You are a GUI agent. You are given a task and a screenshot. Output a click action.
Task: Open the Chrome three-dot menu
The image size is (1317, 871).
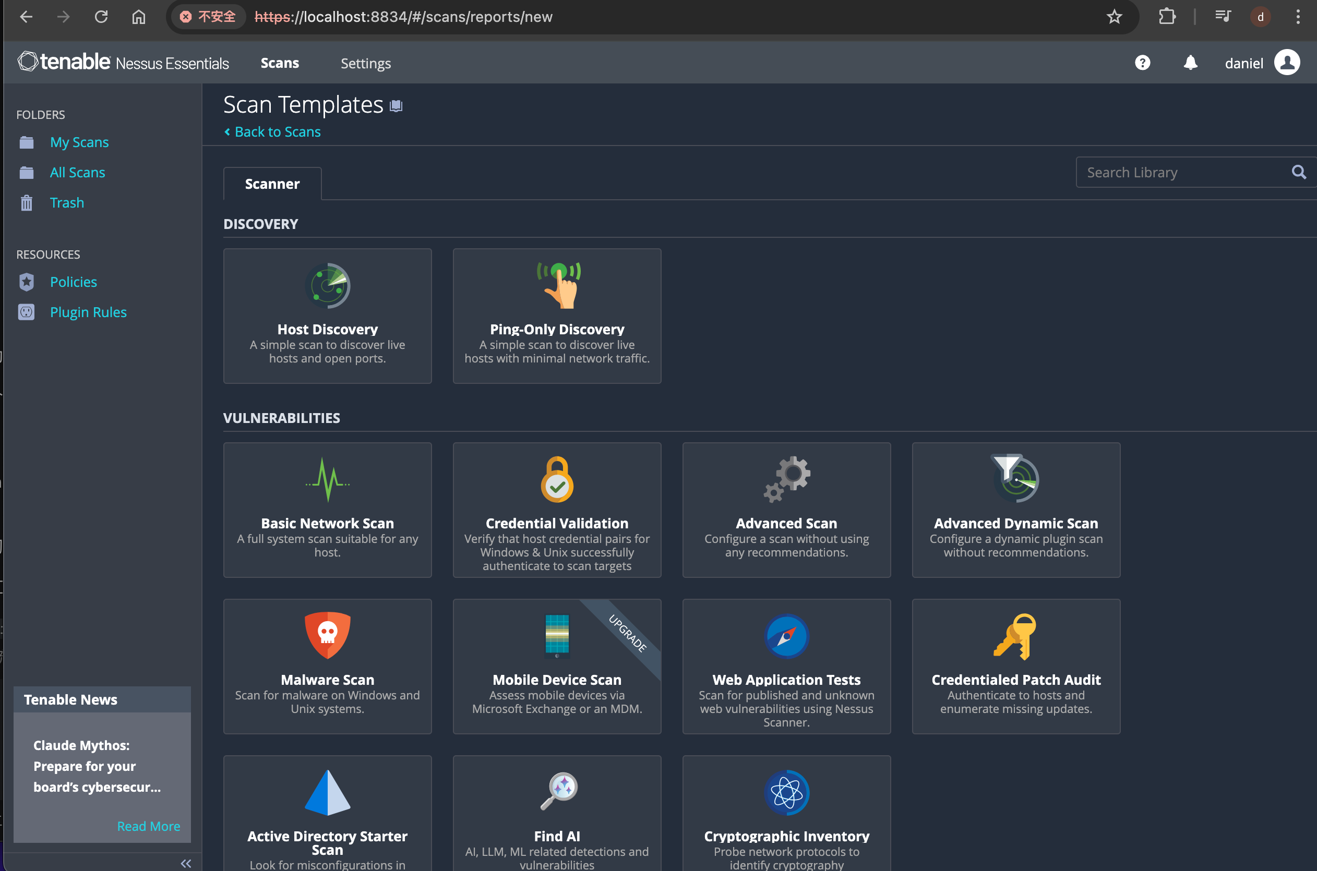(1298, 17)
